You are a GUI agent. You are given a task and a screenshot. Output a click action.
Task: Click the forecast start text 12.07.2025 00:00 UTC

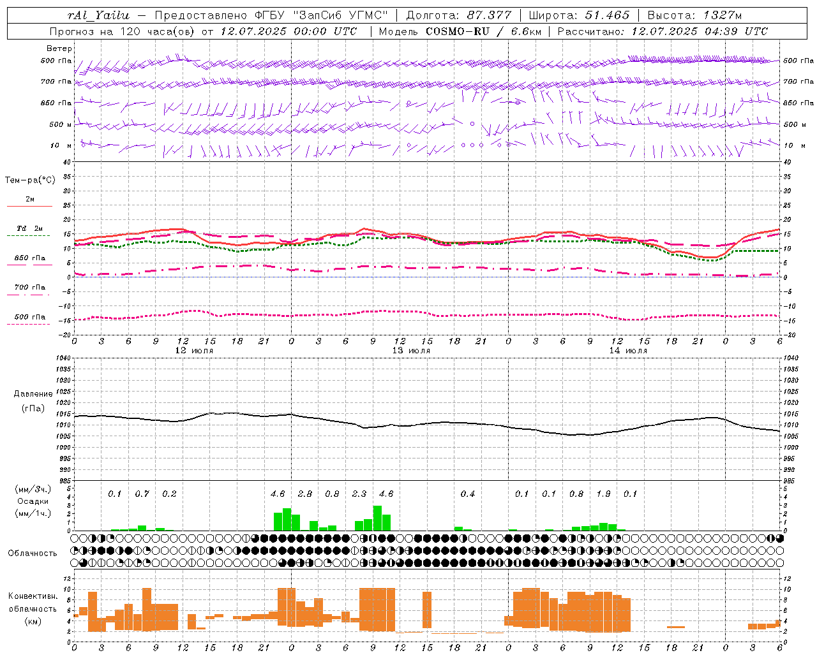point(289,31)
